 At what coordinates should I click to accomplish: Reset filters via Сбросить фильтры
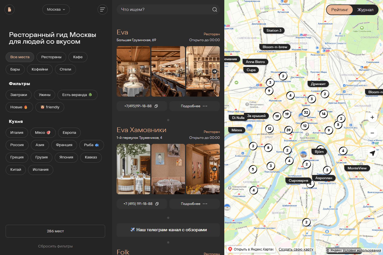click(55, 246)
